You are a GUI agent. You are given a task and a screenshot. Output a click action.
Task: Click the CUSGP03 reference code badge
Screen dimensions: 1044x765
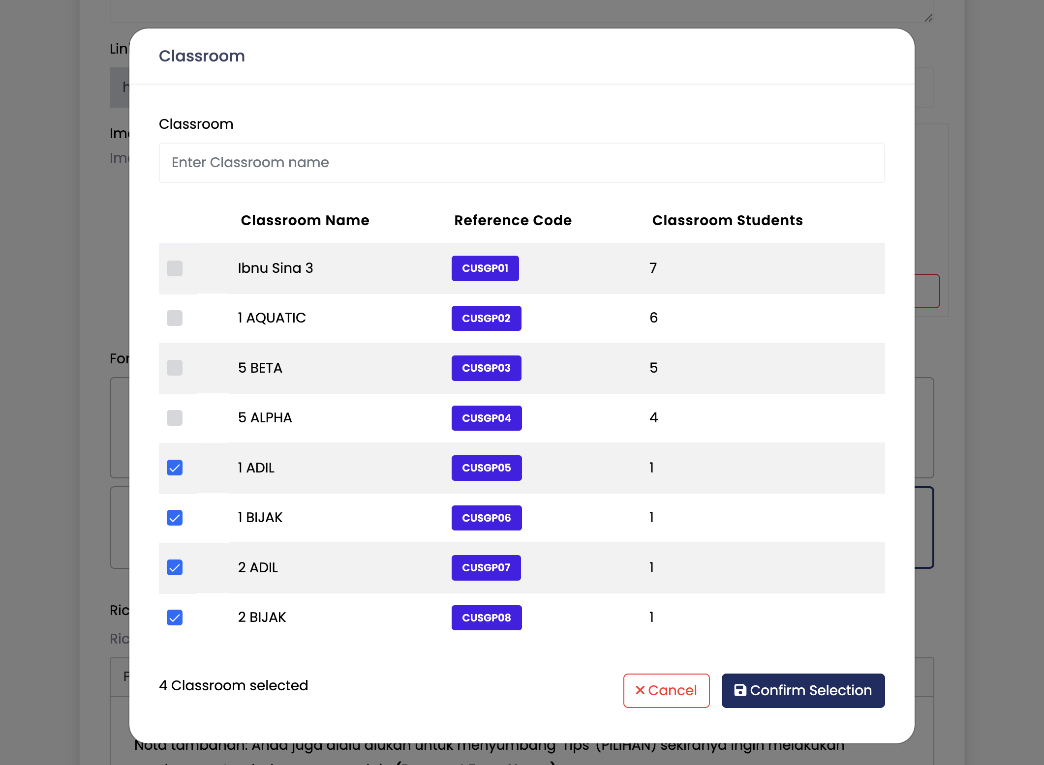(x=486, y=368)
